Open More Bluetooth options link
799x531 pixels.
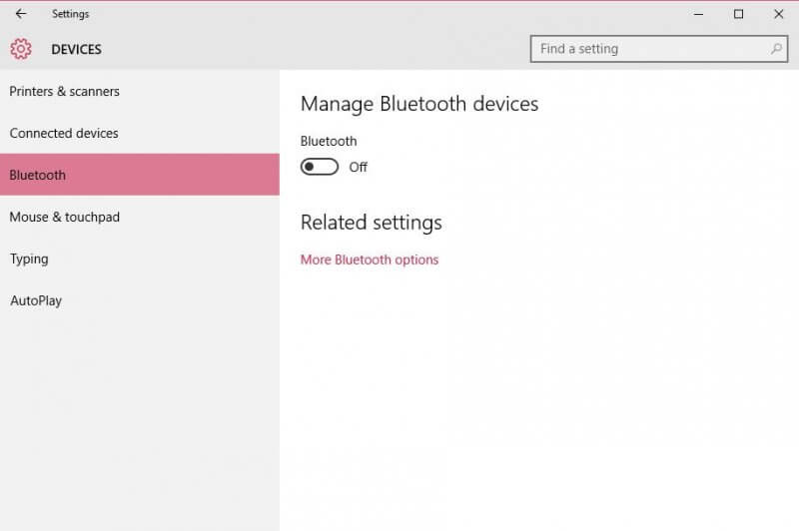[369, 260]
